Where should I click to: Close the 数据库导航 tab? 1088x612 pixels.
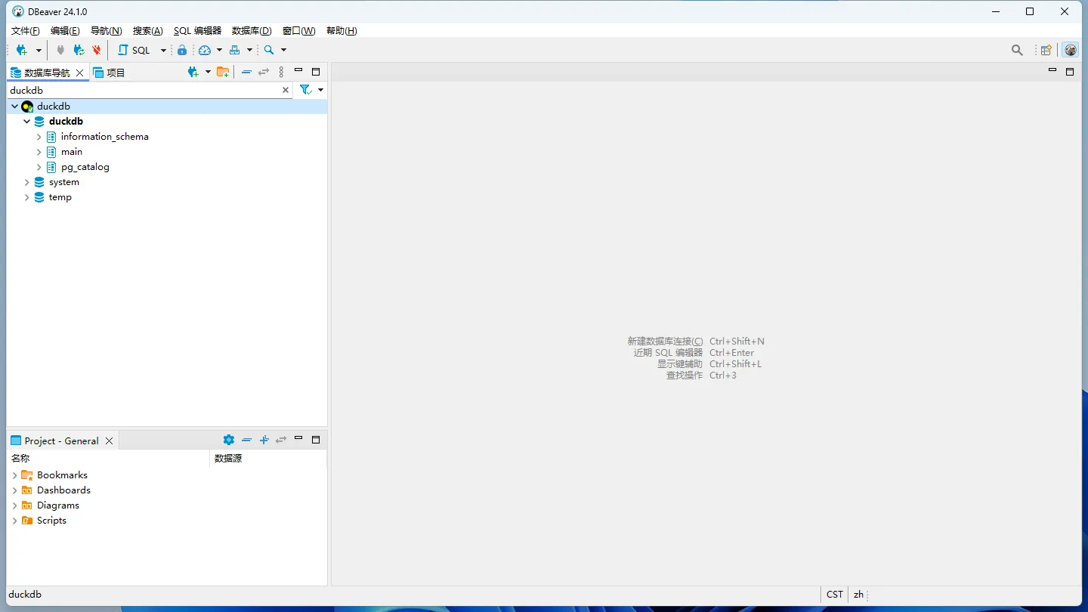[80, 73]
